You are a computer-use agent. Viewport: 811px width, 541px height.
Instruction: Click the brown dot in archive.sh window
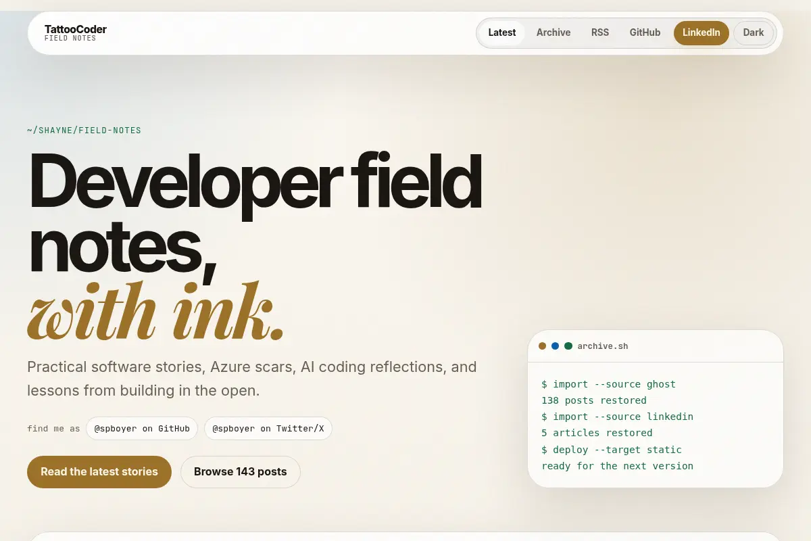542,346
